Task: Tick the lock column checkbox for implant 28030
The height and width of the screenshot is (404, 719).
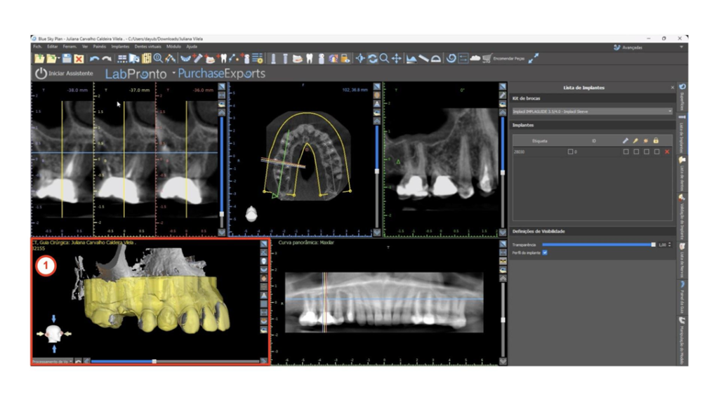Action: (656, 151)
